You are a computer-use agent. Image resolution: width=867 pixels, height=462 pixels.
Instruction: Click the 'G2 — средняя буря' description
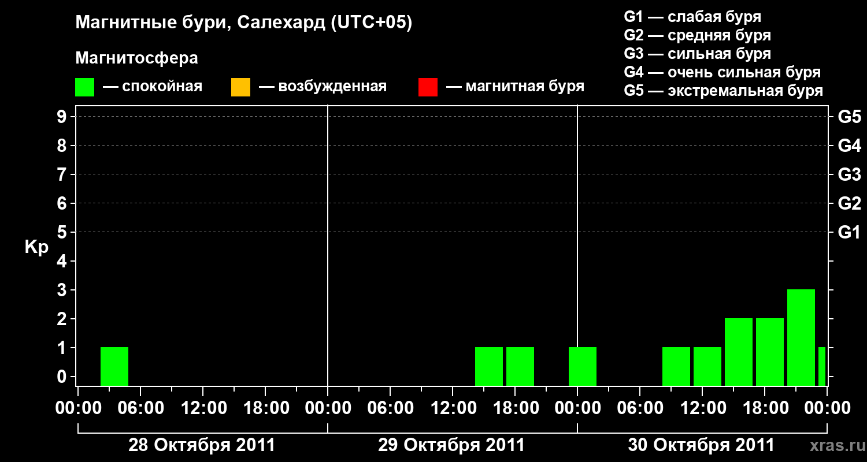click(698, 35)
